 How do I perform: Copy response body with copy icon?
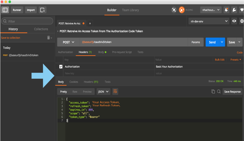213,92
